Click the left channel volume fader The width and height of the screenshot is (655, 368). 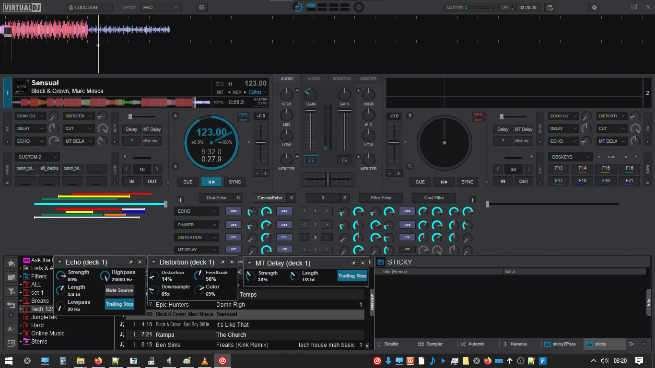(311, 129)
